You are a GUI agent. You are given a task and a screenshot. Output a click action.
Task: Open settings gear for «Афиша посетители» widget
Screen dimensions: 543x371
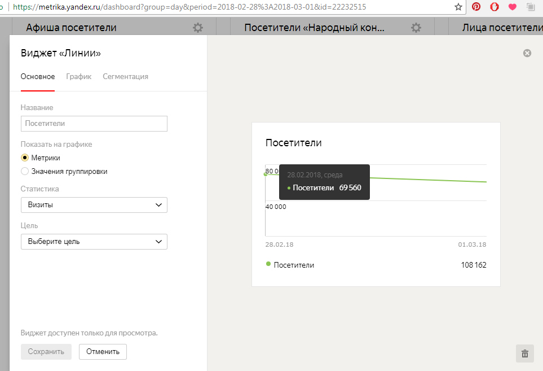pyautogui.click(x=197, y=28)
